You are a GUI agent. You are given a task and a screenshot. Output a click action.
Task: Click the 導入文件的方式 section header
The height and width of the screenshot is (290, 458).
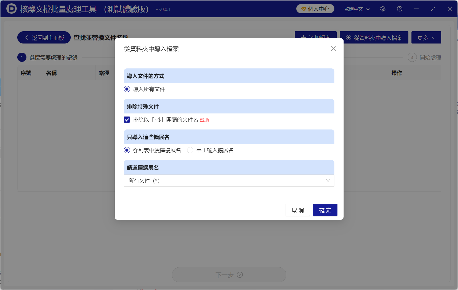pos(229,76)
